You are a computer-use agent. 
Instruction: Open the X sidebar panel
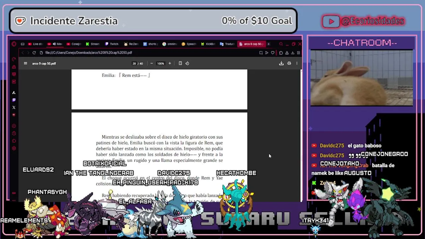click(14, 107)
